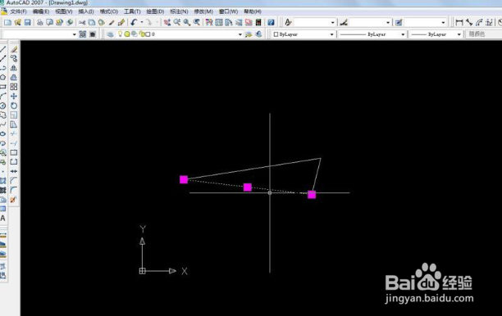Click the Save icon

click(28, 22)
